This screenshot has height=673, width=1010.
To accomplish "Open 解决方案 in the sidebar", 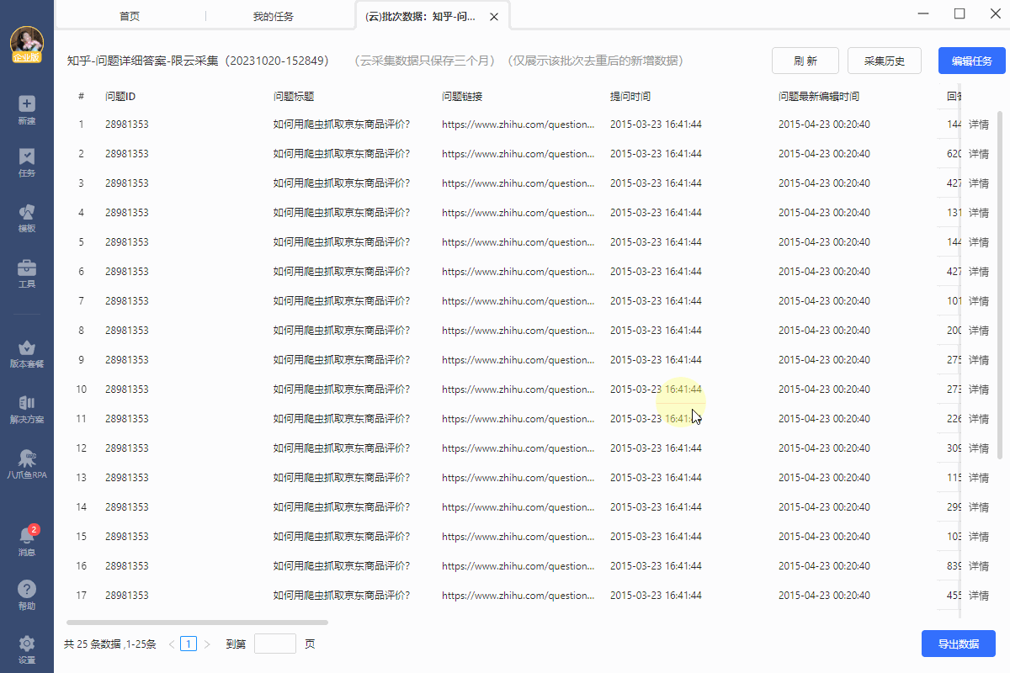I will pos(27,409).
